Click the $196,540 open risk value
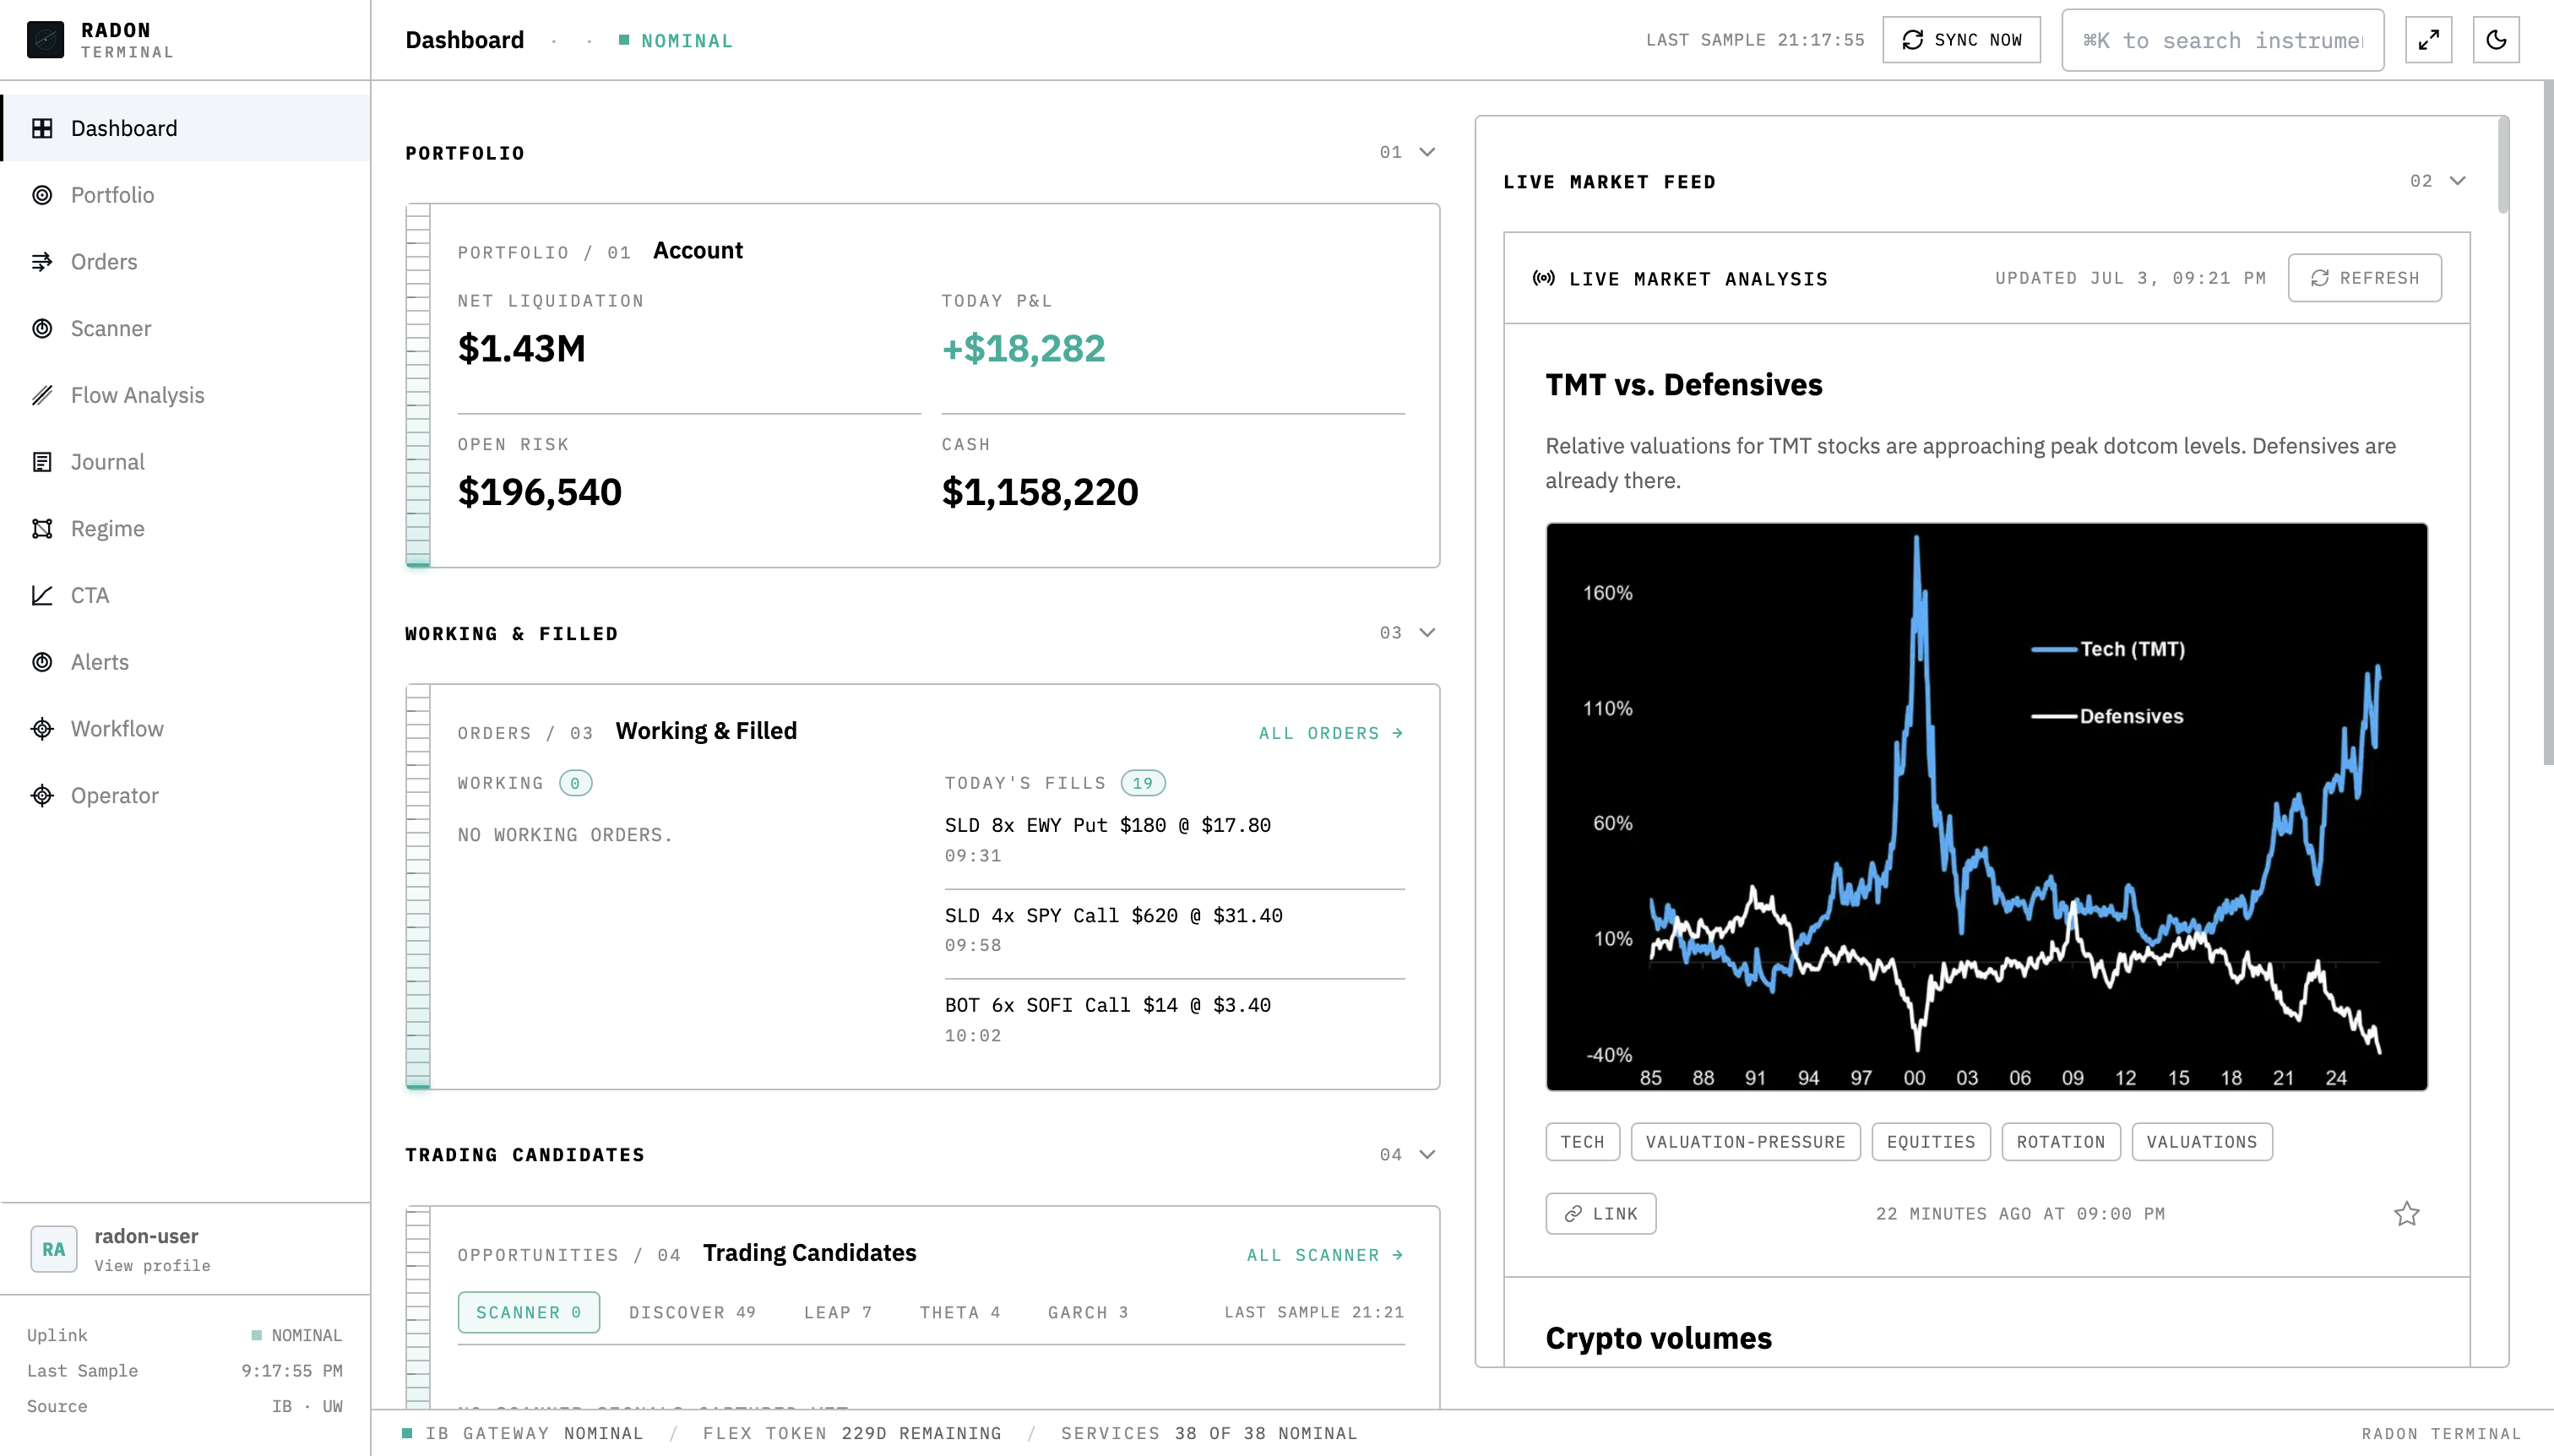The image size is (2554, 1456). (539, 492)
